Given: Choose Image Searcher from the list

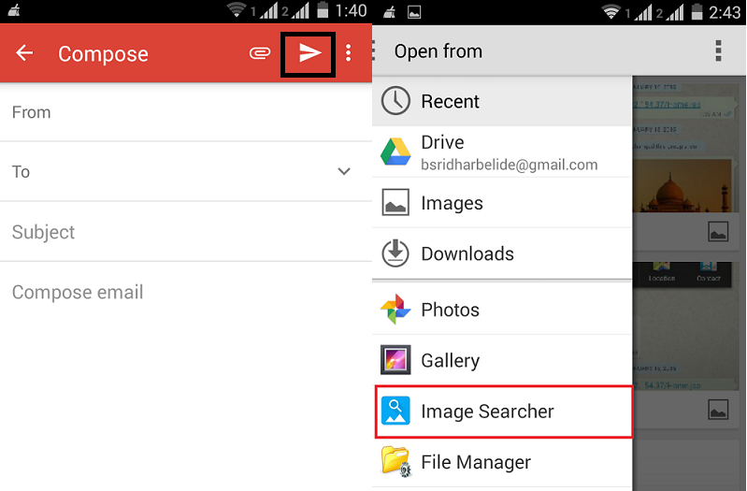Looking at the screenshot, I should (504, 412).
